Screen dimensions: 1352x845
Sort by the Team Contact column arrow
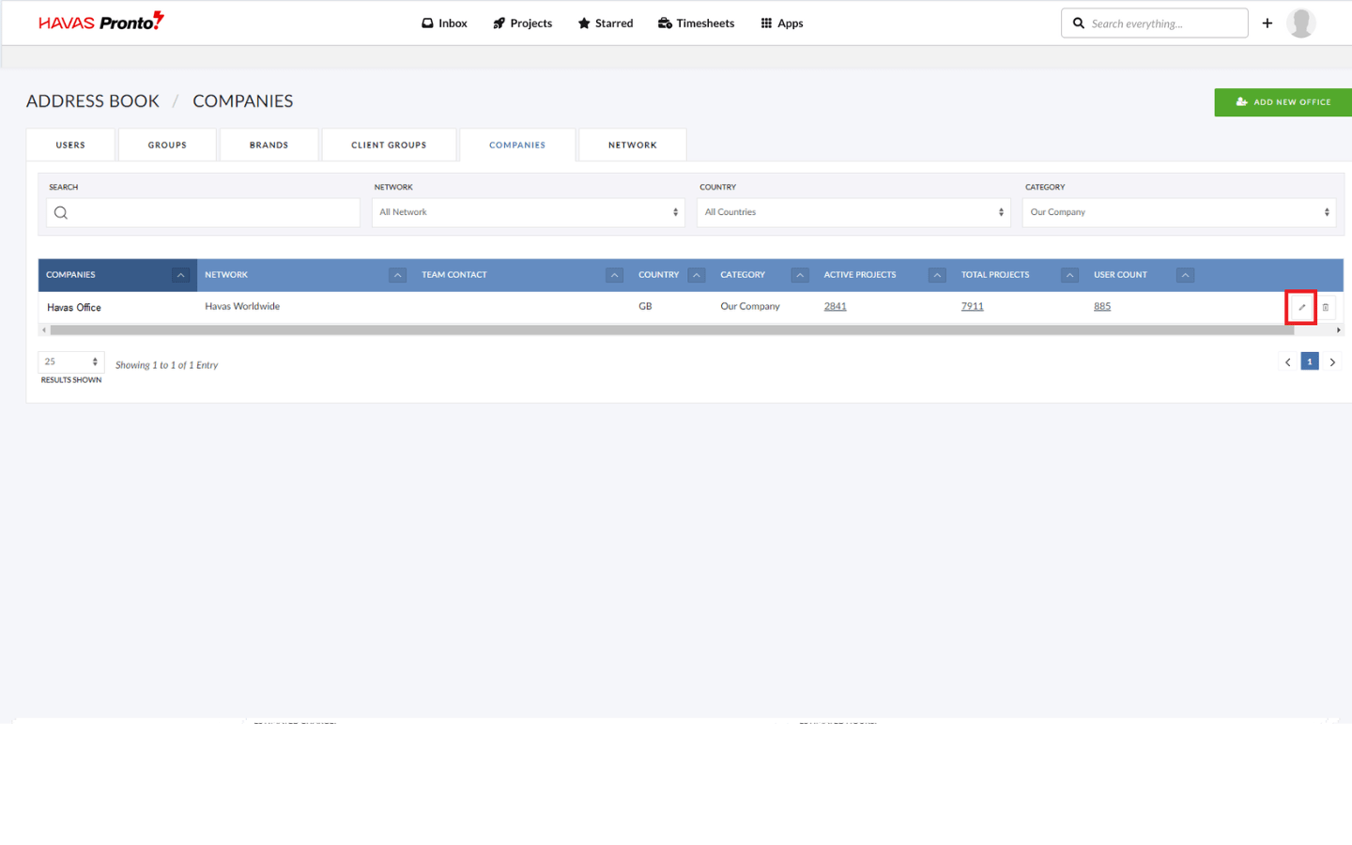[614, 275]
